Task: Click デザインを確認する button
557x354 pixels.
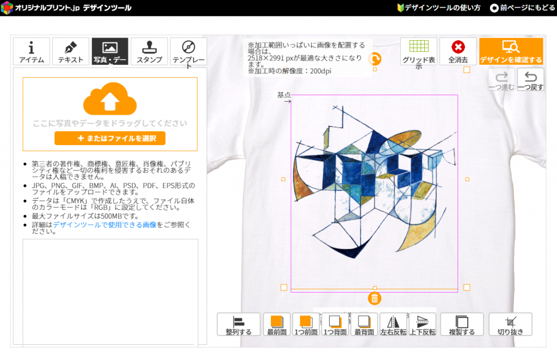Action: tap(511, 51)
